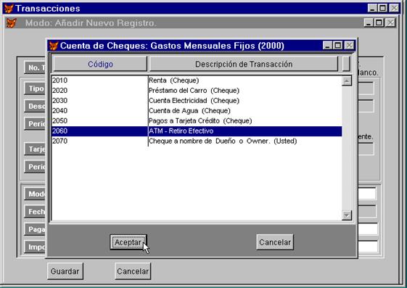Click the Guardar button
407x288 pixels.
(65, 271)
